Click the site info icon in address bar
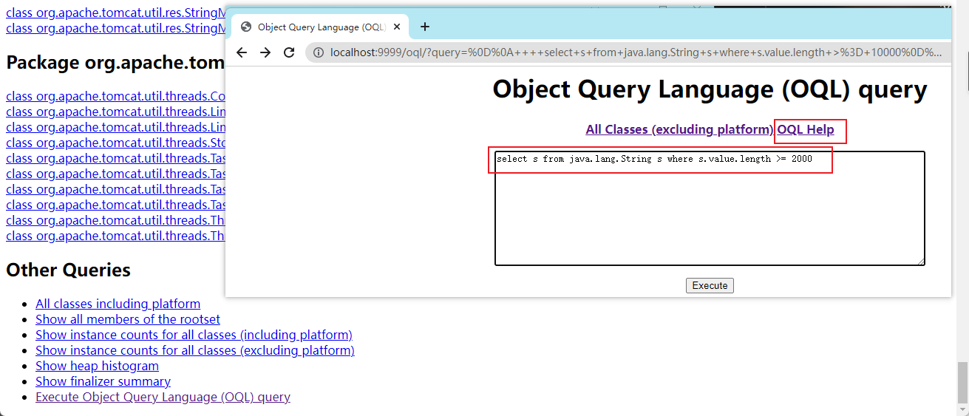969x416 pixels. point(319,52)
